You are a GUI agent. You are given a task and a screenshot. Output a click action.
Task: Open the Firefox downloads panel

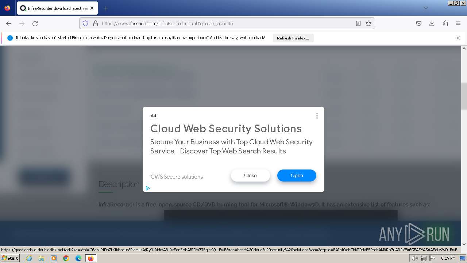[x=432, y=23]
